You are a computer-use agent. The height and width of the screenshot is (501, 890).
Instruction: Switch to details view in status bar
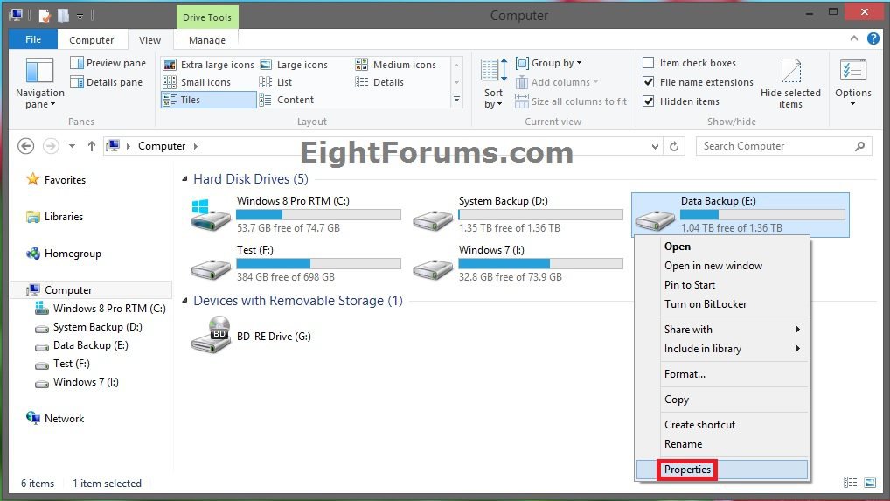(x=851, y=483)
